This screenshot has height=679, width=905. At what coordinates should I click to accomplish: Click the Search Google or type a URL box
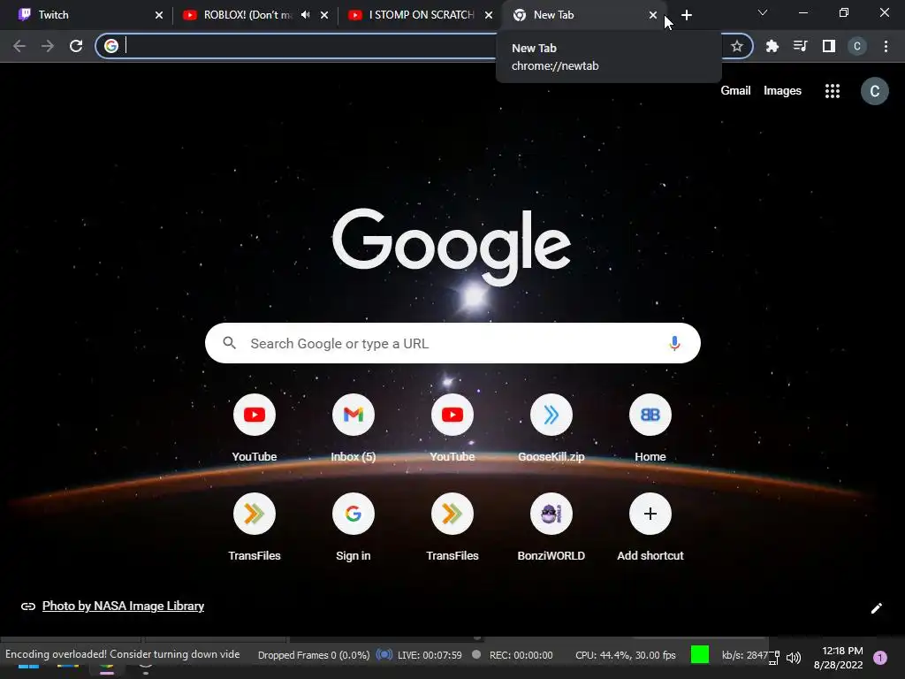coord(452,343)
